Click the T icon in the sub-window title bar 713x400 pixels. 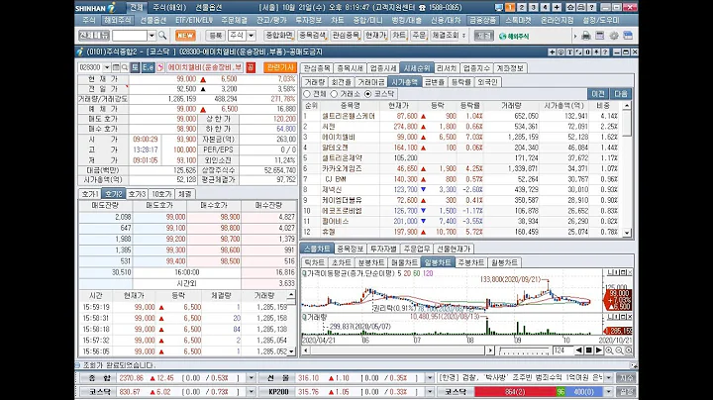point(569,51)
